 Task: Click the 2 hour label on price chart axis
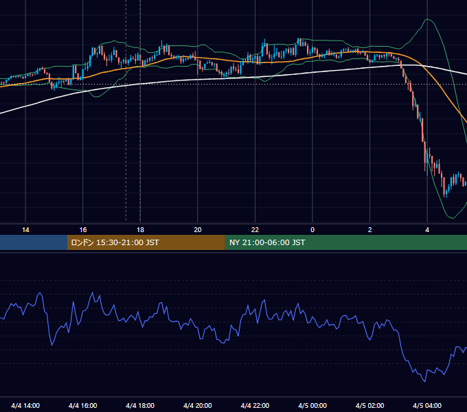(370, 230)
